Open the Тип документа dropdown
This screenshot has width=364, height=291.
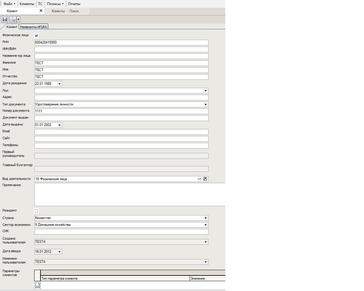(x=205, y=104)
